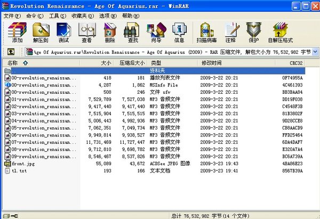Sort by 名称 column header
This screenshot has height=219, width=320.
(x=41, y=63)
